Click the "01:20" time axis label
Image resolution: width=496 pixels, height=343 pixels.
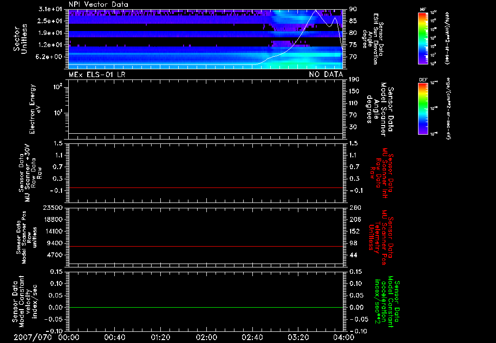161,337
